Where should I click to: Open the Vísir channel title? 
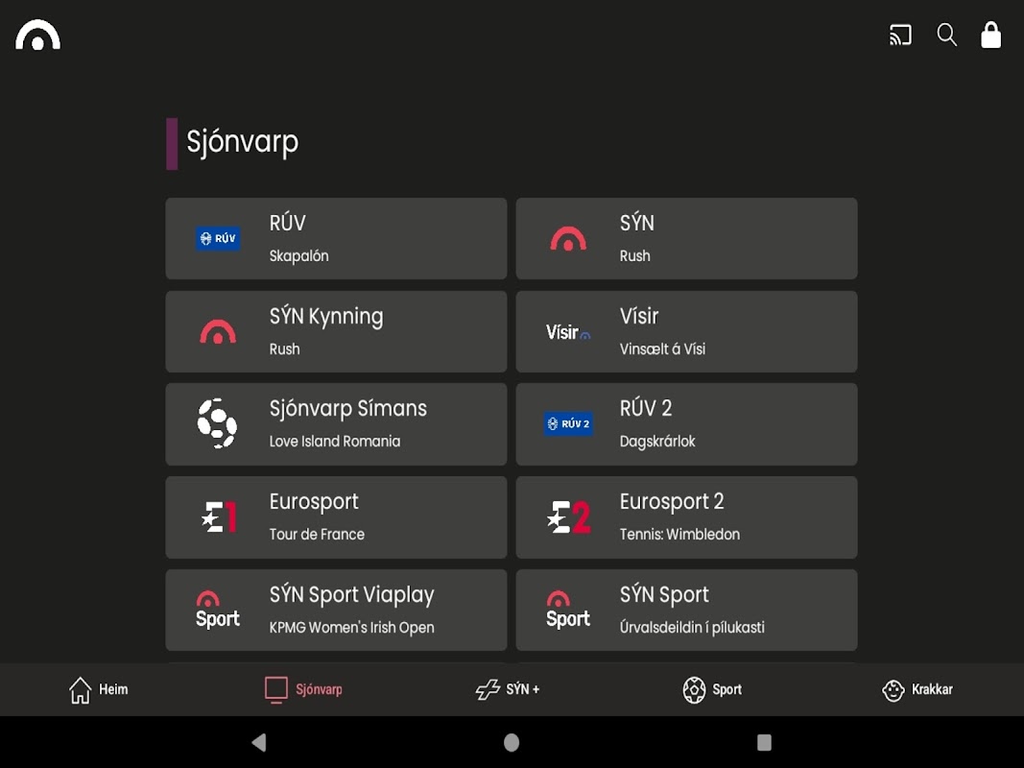[x=639, y=316]
